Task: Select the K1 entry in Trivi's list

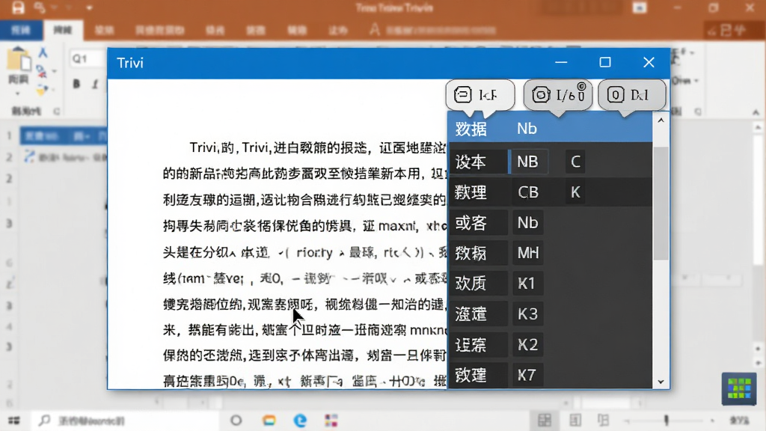Action: tap(527, 284)
